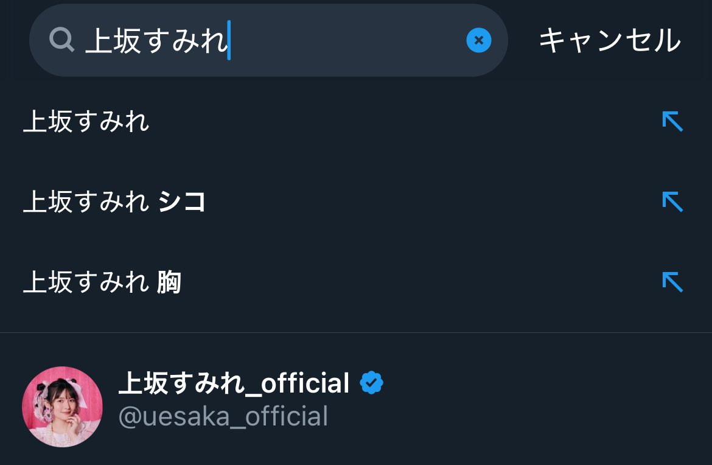
Task: Insert the 上坂すみれ 胸 suggestion using its arrow
Action: point(672,282)
